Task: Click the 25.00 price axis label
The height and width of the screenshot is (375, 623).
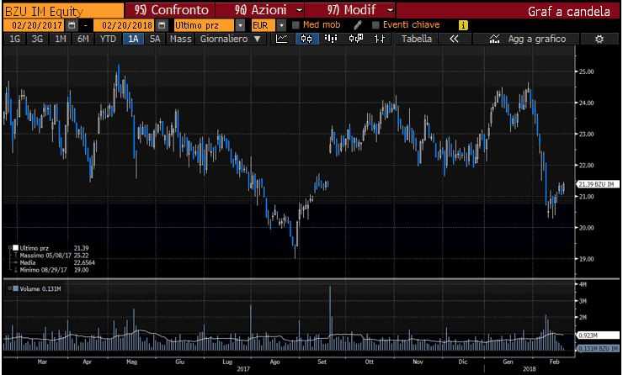Action: pos(587,71)
